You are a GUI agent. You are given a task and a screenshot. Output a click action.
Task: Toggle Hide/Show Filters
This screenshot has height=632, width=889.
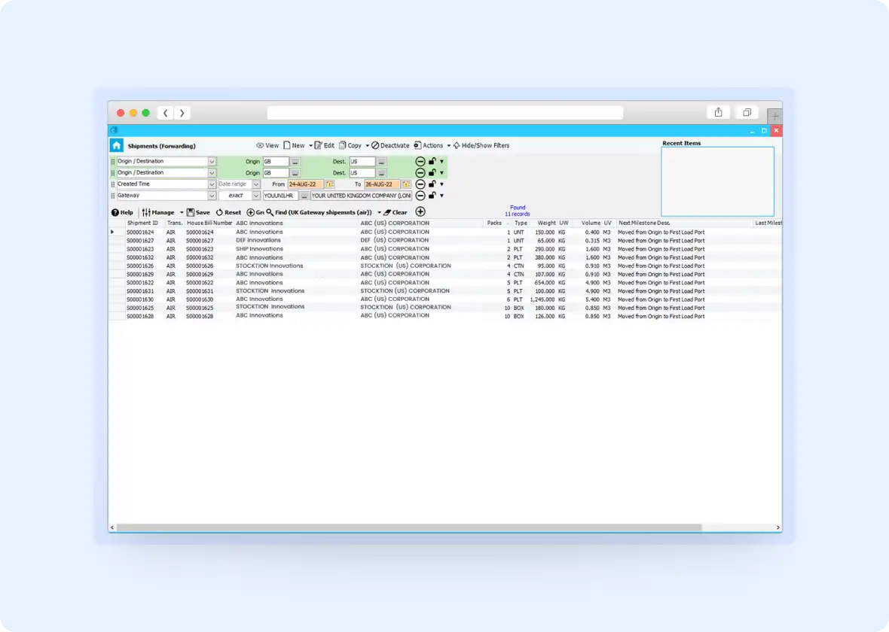tap(481, 146)
